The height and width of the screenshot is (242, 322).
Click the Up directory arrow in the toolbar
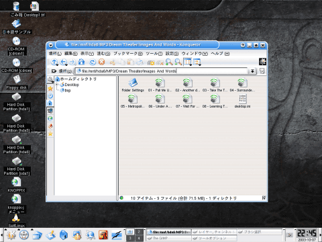54,62
